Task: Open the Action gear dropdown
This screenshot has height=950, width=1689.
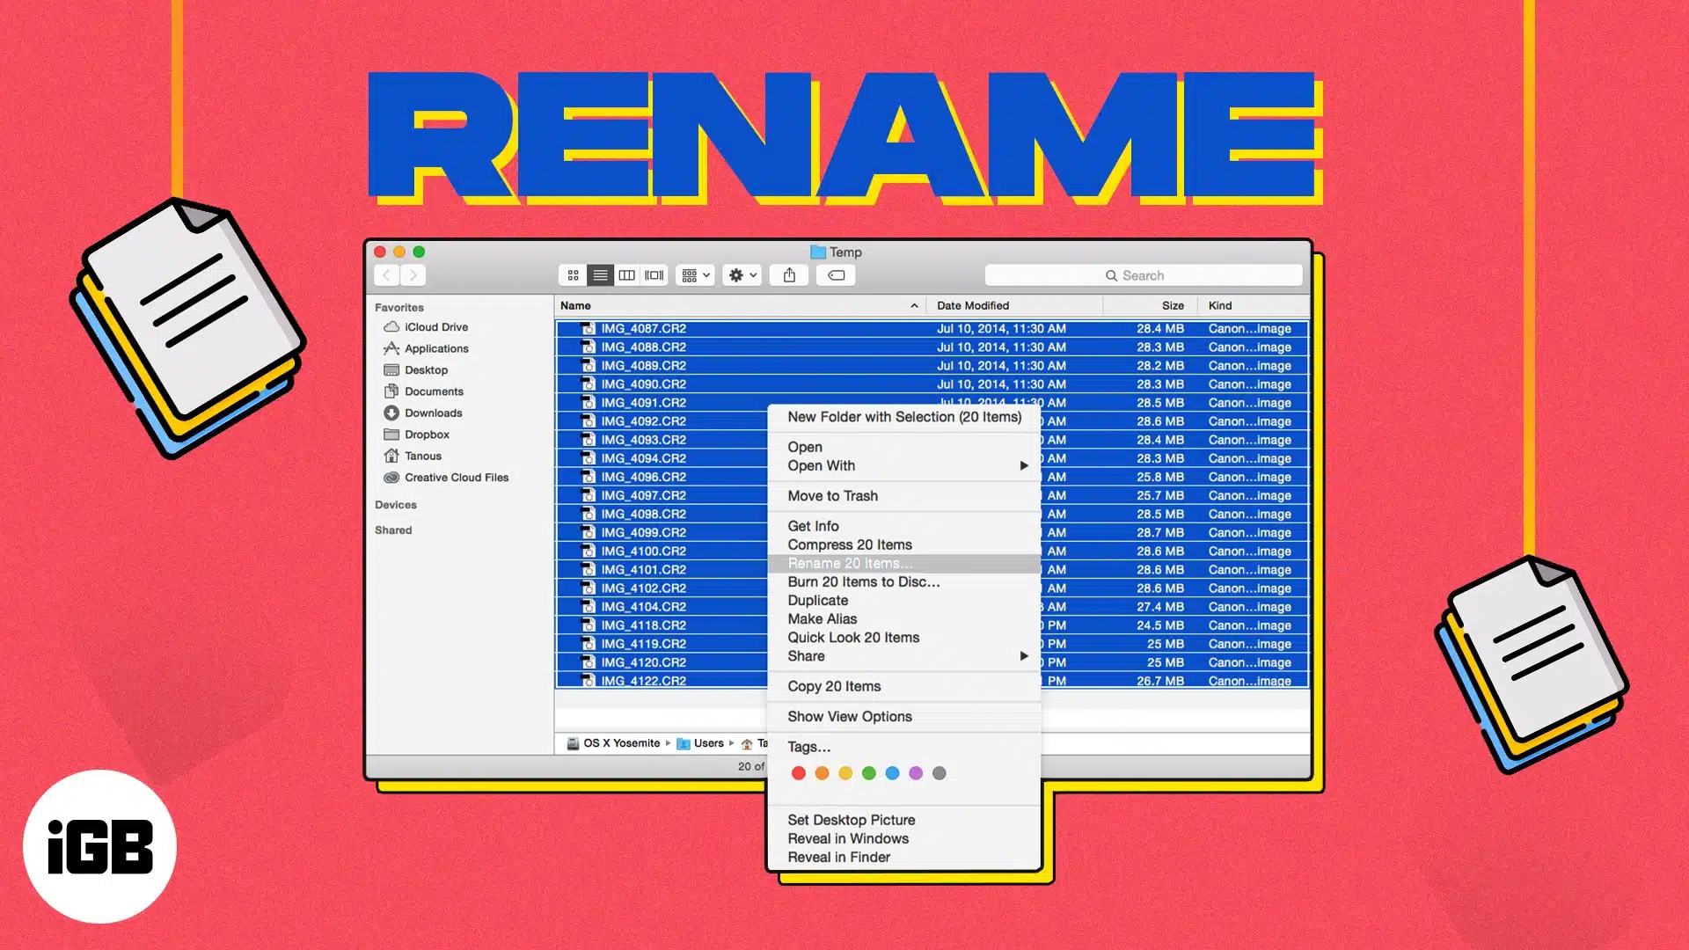Action: [x=742, y=275]
